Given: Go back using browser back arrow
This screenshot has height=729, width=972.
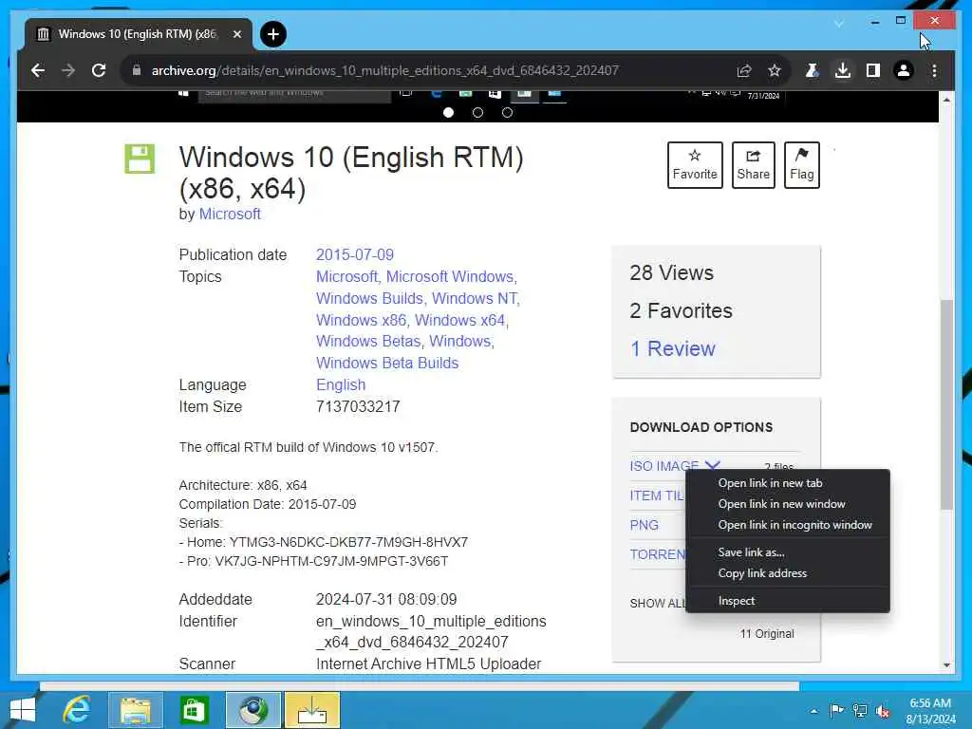Looking at the screenshot, I should [x=38, y=70].
